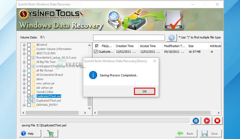240x139 pixels.
Task: Uncheck the Duplicate... file row checkbox
Action: pyautogui.click(x=96, y=52)
